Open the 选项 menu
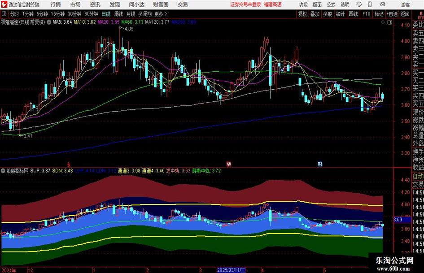The height and width of the screenshot is (273, 424). pos(345,4)
